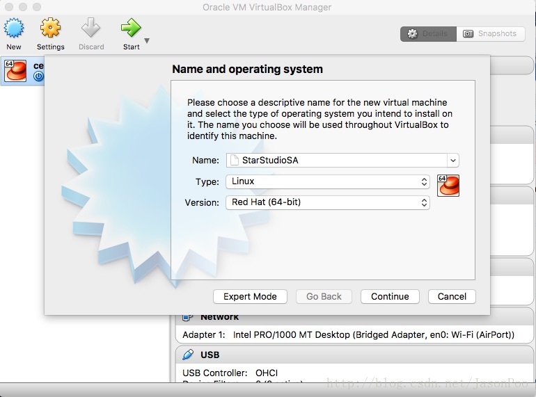Screen dimensions: 536x397
Task: Switch to the Details view
Action: tap(428, 34)
